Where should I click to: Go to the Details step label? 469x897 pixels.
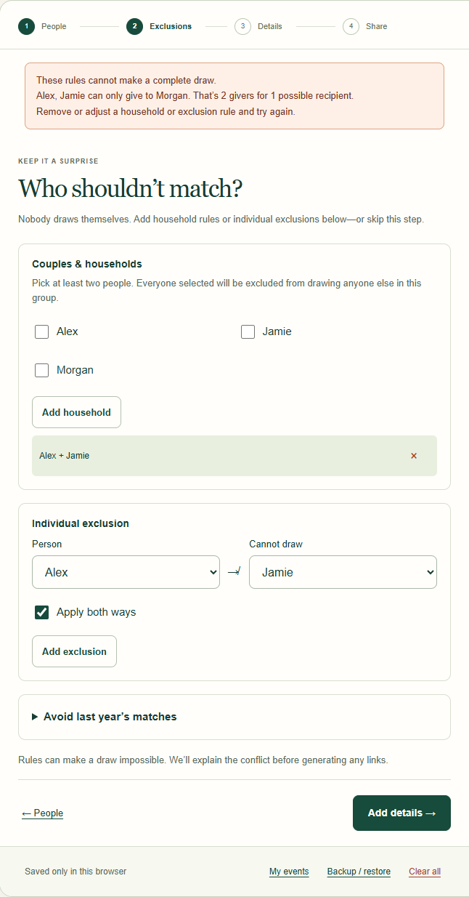tap(270, 26)
